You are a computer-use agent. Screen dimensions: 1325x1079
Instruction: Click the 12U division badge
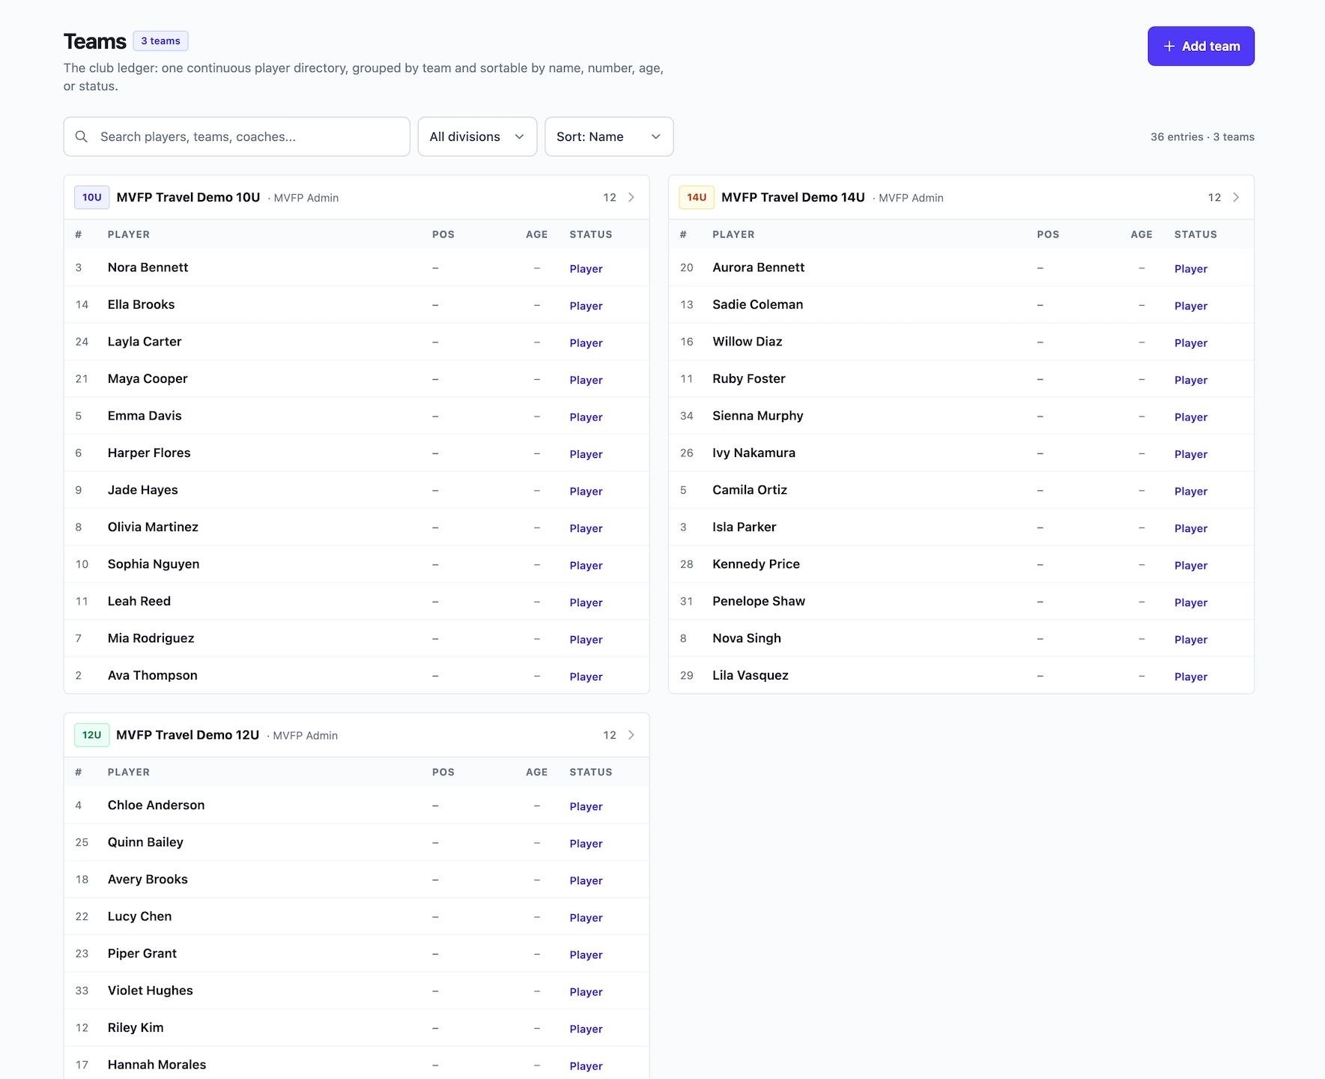coord(92,735)
